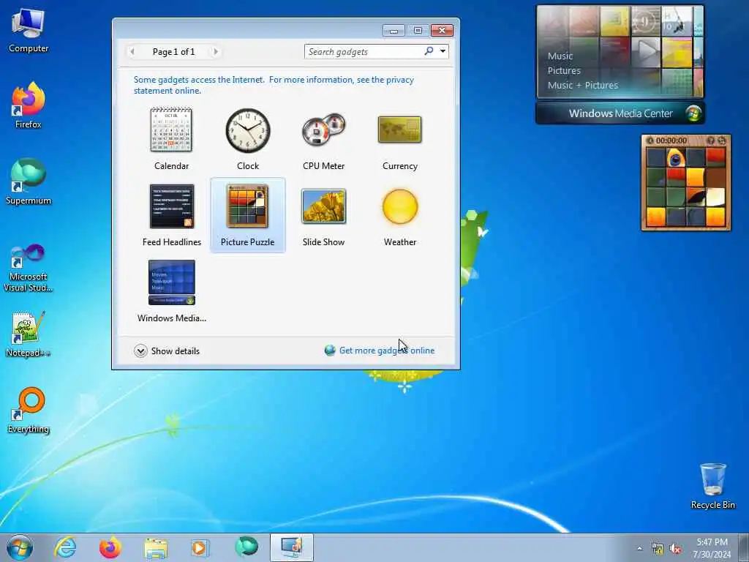Screen dimensions: 749x562
Task: Maximize the gadget gallery window
Action: tap(418, 31)
